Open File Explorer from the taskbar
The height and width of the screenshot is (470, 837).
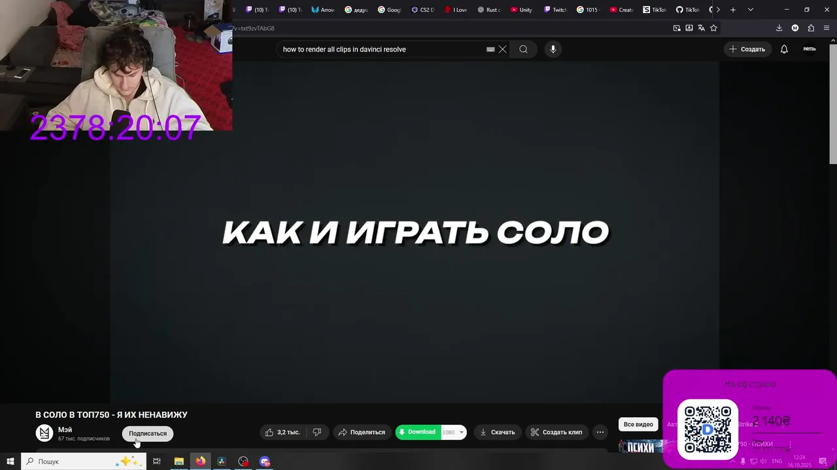click(179, 462)
